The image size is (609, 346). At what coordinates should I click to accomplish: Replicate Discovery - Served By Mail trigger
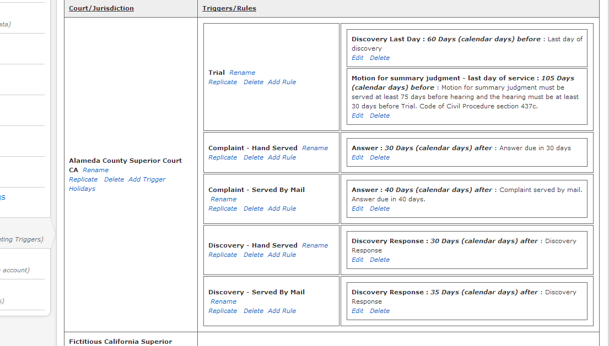tap(223, 311)
